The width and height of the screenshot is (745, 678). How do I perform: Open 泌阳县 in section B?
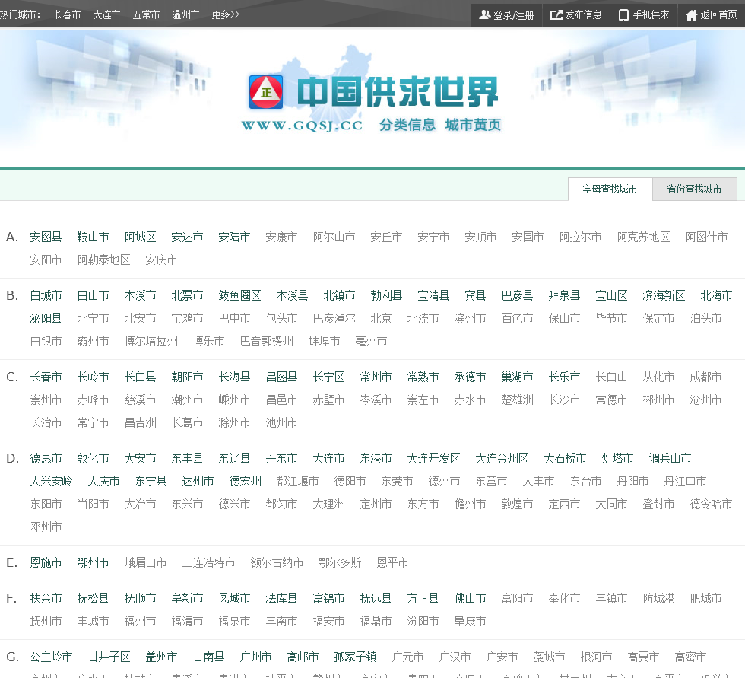(x=46, y=318)
